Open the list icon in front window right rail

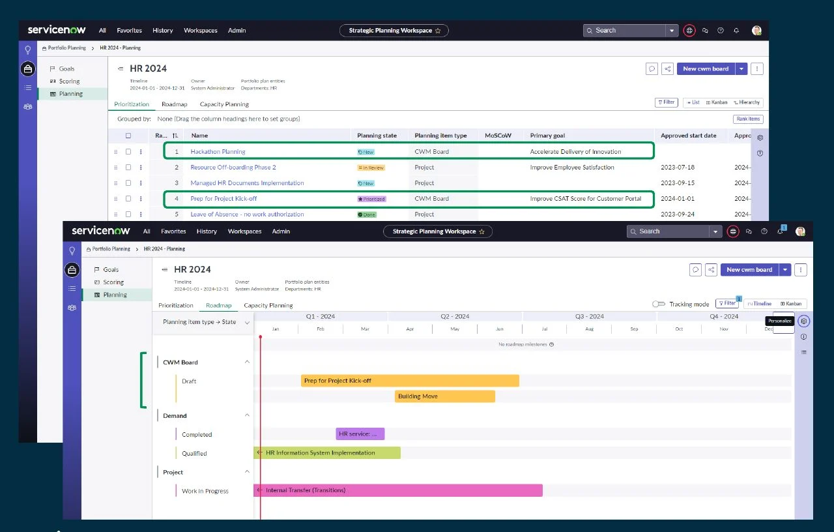click(804, 352)
